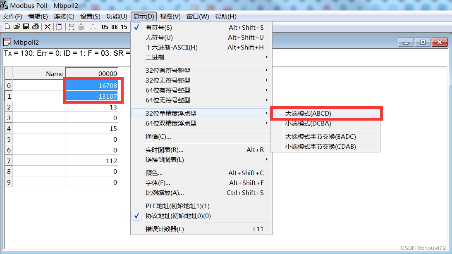Select the cell with value 15

pos(92,128)
